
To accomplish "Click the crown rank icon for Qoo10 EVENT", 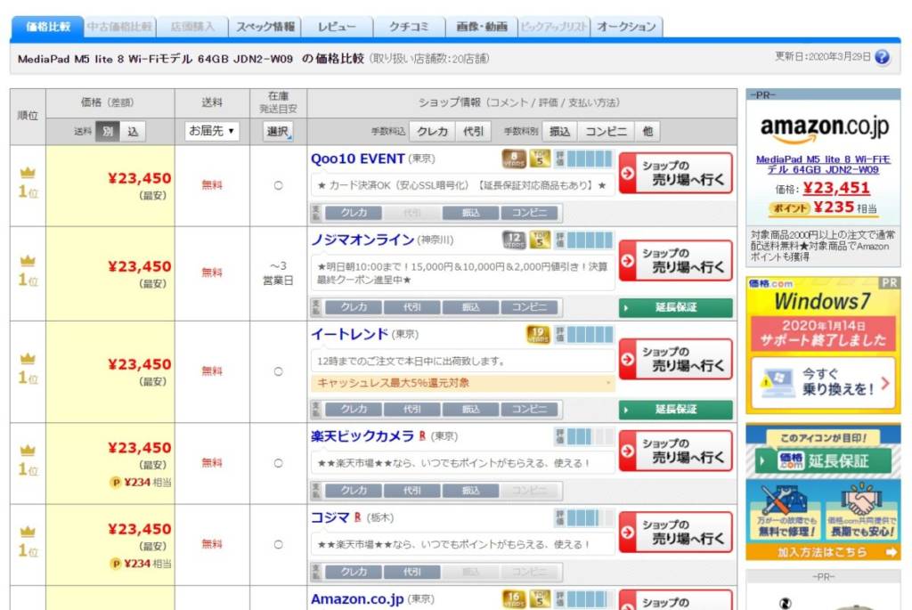I will pos(28,173).
